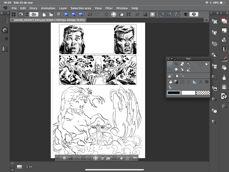Select the Airbrush tool in Tool palette

[x=170, y=76]
